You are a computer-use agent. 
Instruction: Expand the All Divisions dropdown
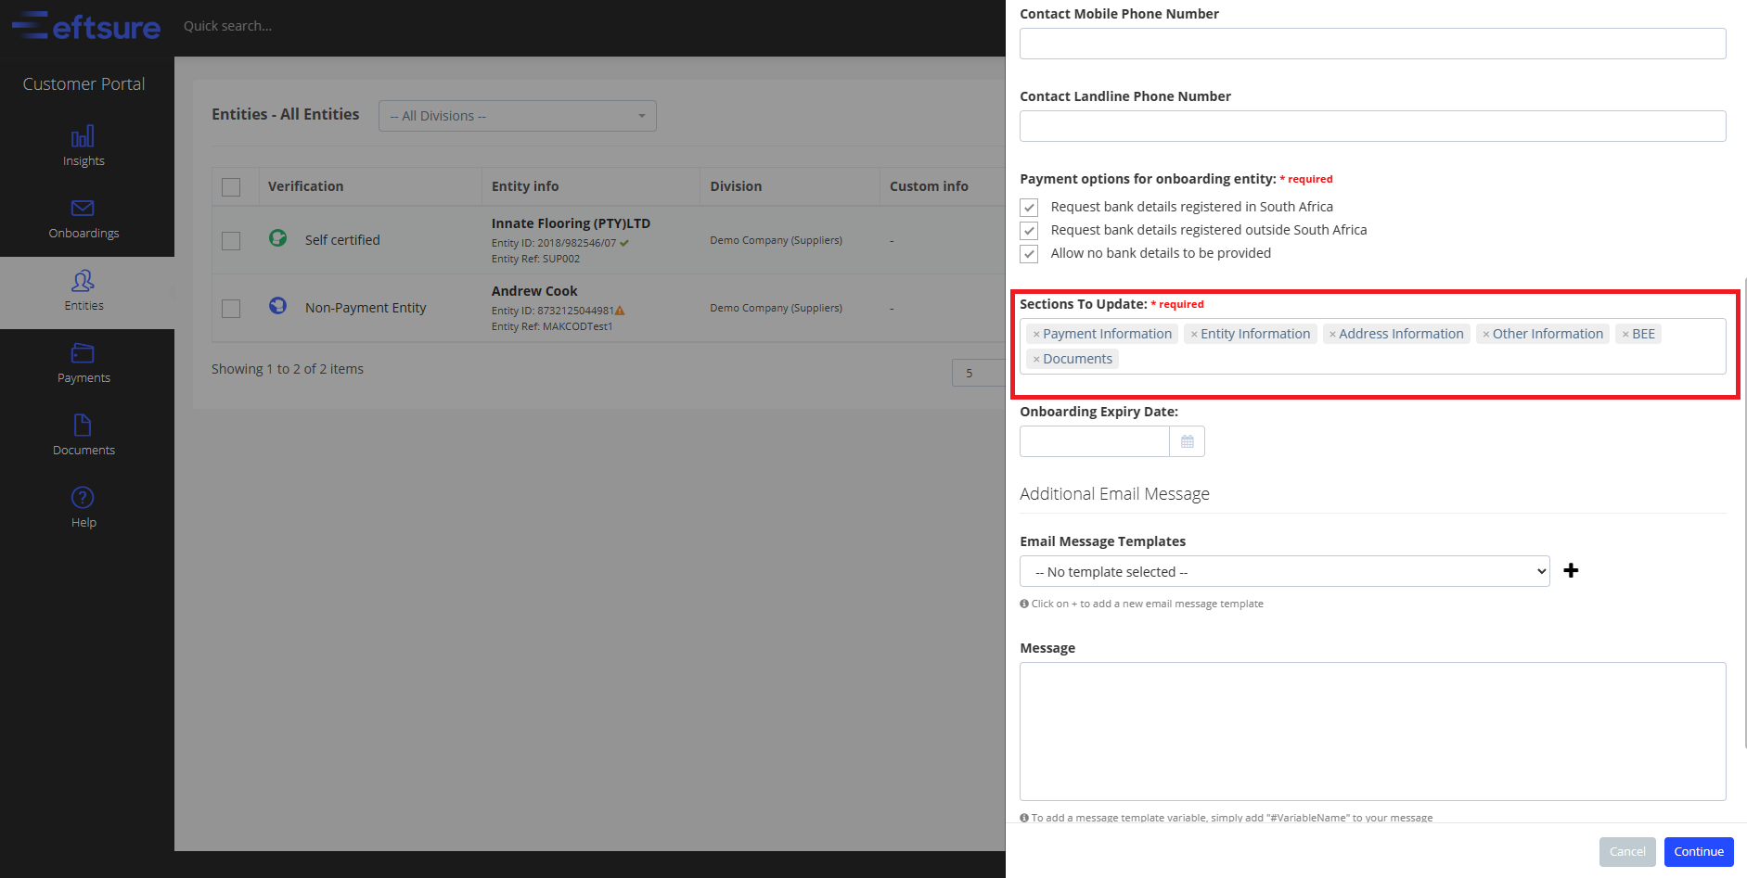[517, 116]
